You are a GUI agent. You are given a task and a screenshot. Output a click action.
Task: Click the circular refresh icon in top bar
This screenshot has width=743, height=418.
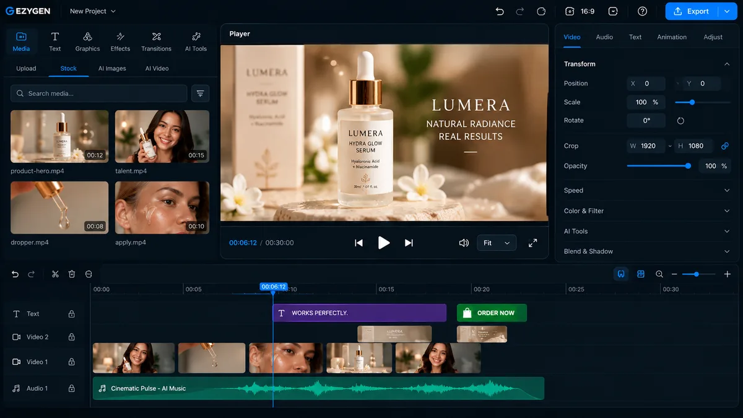(x=541, y=11)
